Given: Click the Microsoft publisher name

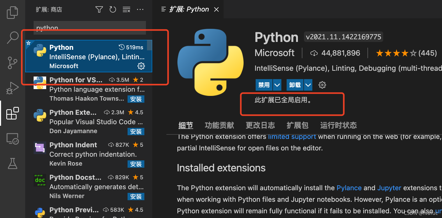Looking at the screenshot, I should point(275,53).
